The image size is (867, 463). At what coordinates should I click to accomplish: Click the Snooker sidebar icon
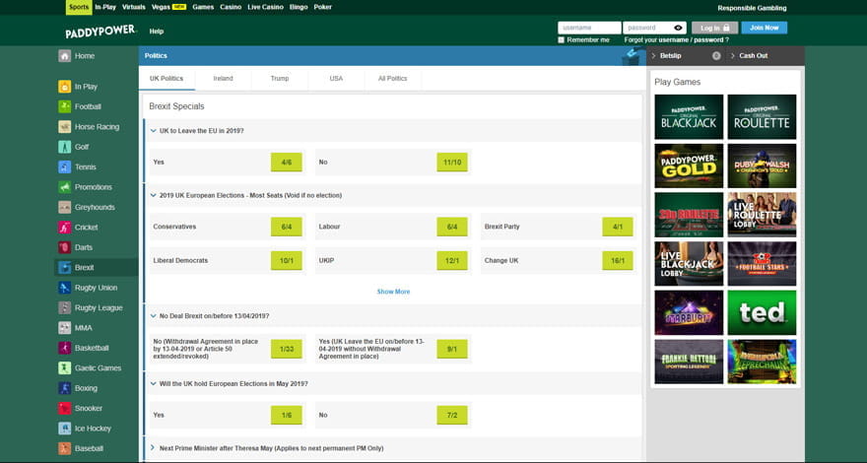click(65, 408)
